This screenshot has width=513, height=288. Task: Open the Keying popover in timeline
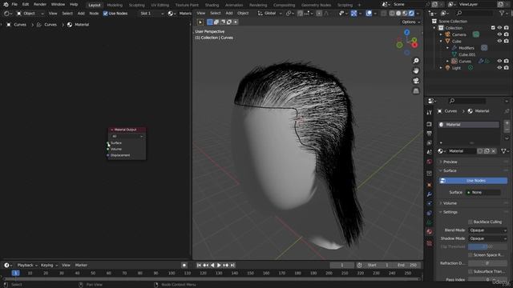point(49,265)
